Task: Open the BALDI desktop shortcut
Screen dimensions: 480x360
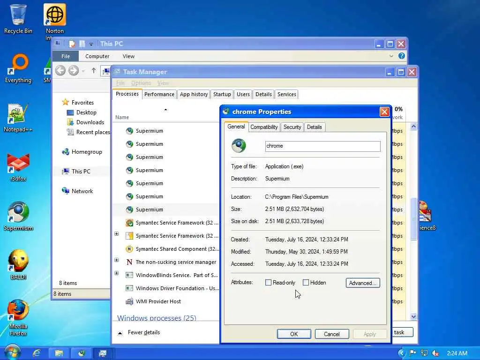Action: click(18, 265)
